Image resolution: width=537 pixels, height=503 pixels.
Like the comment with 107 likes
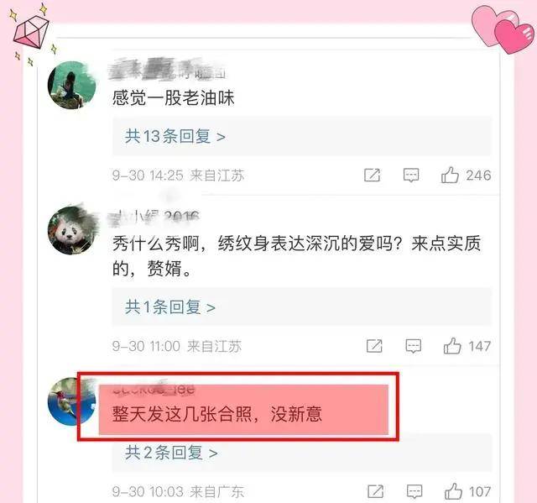[453, 491]
